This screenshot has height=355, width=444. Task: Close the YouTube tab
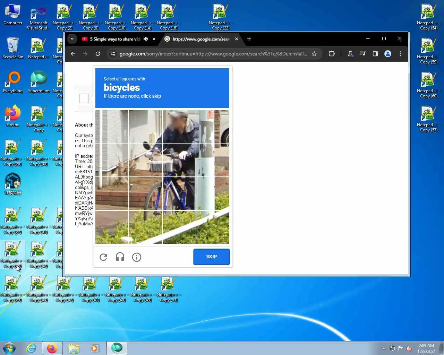pos(154,39)
